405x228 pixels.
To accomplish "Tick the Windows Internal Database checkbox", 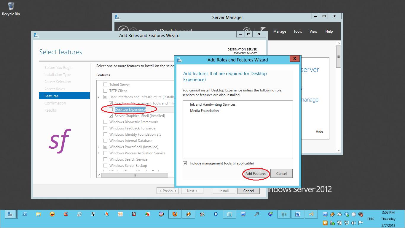I will pyautogui.click(x=105, y=141).
